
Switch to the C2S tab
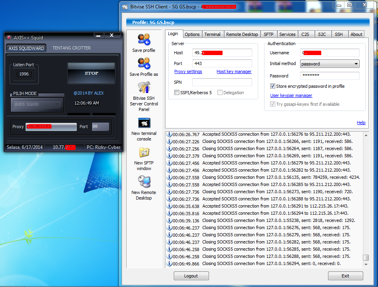point(305,34)
